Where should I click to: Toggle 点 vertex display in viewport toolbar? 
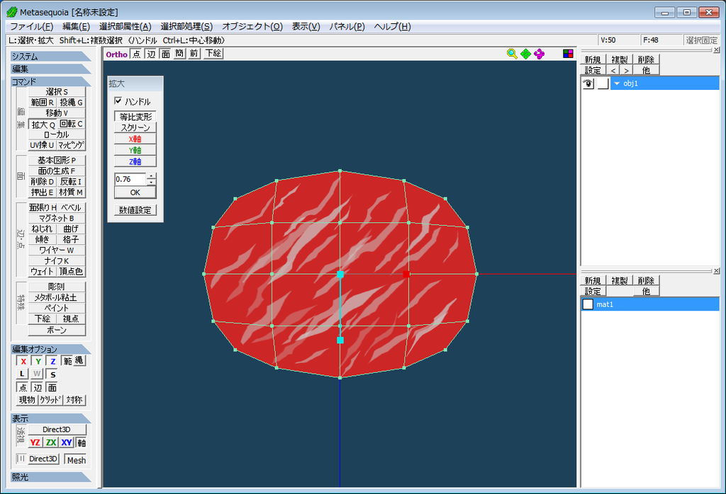click(x=136, y=54)
